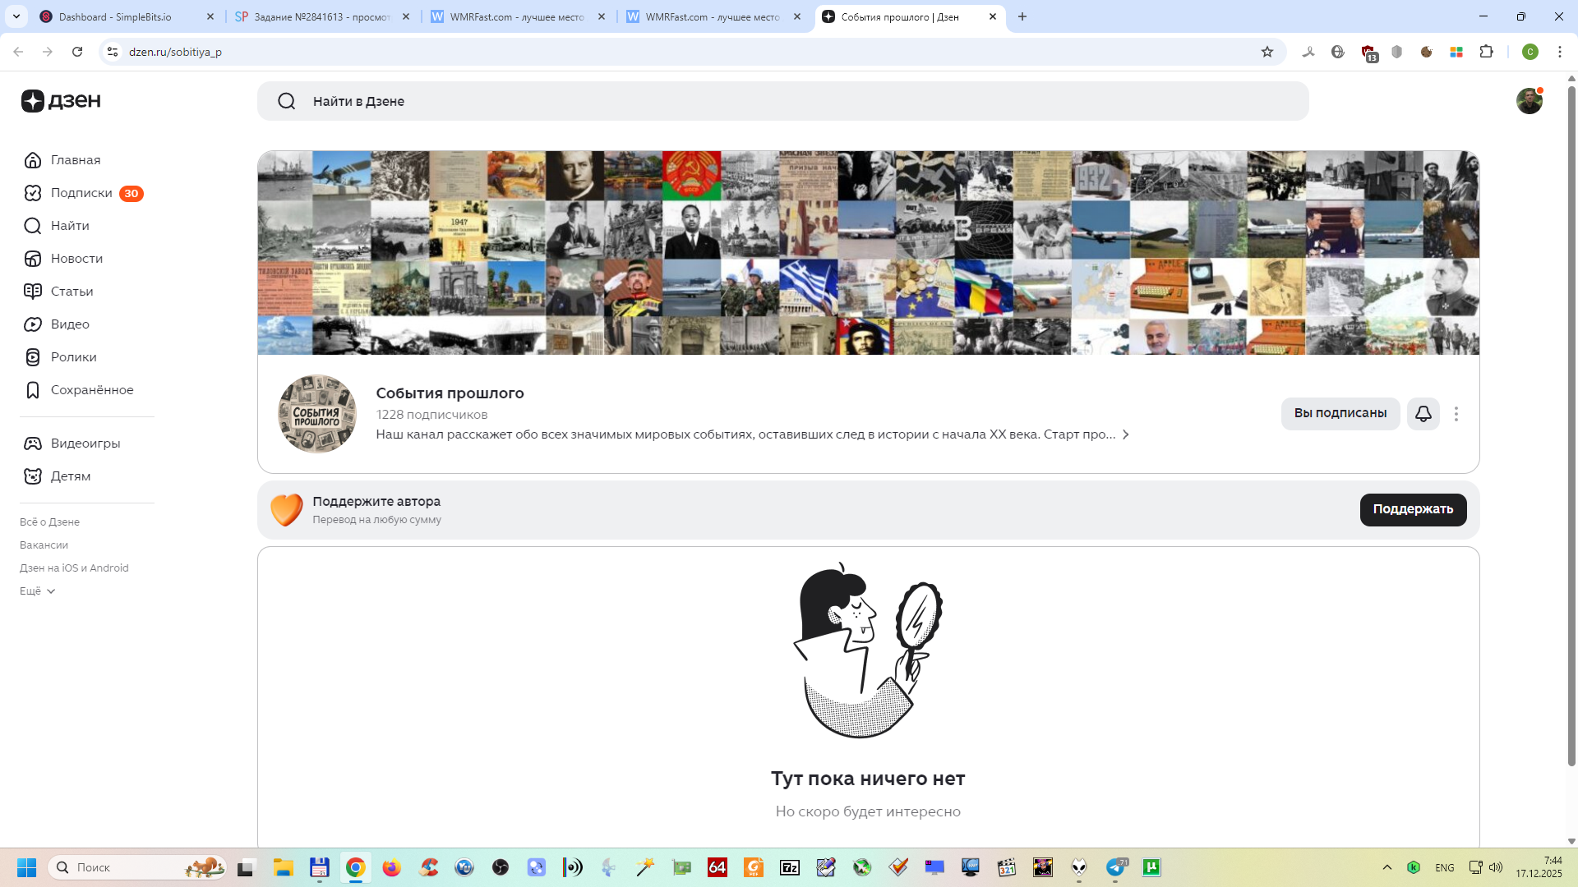
Task: Bookmark page with star icon
Action: (x=1267, y=52)
